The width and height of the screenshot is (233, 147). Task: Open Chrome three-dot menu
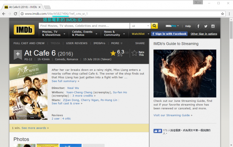tap(229, 14)
